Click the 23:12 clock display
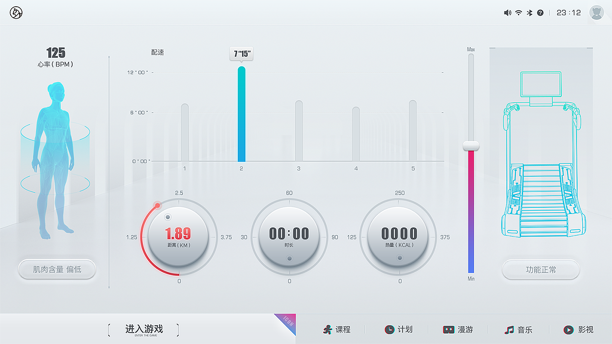Viewport: 612px width, 344px height. coord(569,13)
